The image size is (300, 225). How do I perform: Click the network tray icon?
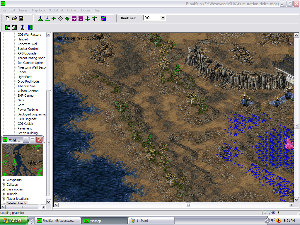[x=273, y=221]
